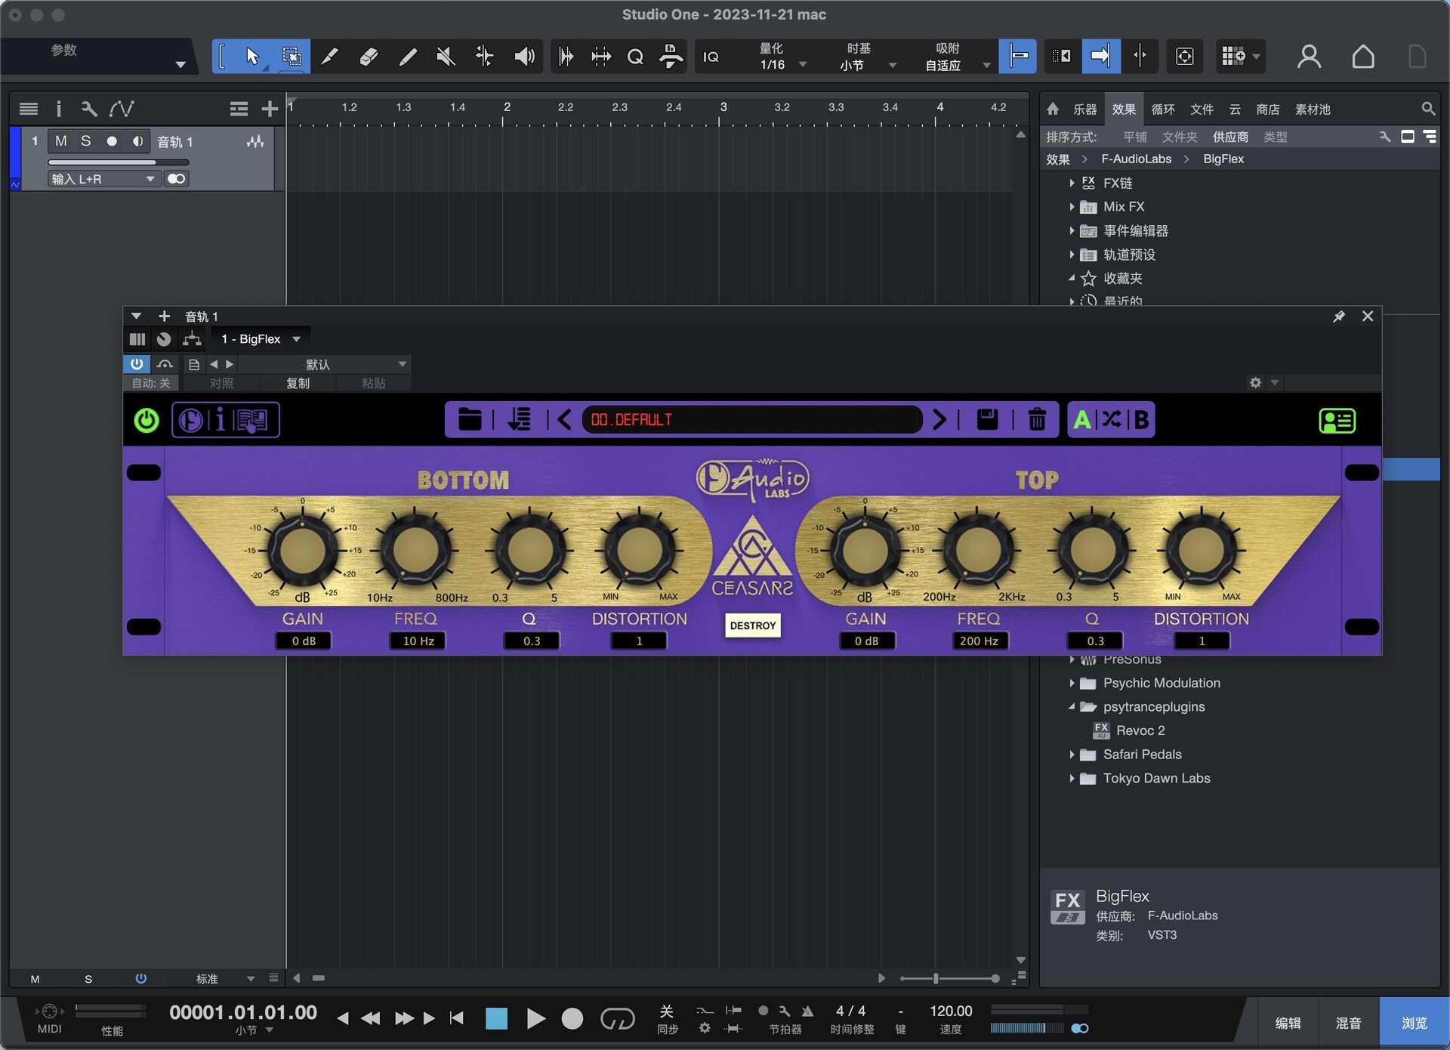Click the track 音轨 1 volume fader

pos(118,162)
